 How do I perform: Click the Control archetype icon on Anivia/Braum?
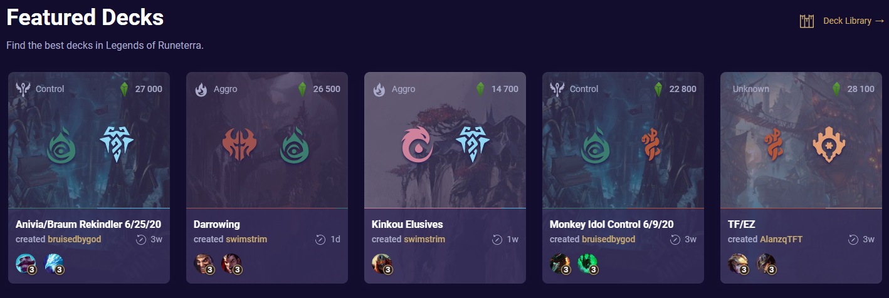pos(23,89)
